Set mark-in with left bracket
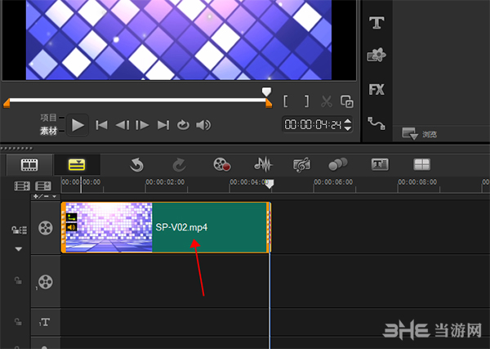 tap(285, 101)
